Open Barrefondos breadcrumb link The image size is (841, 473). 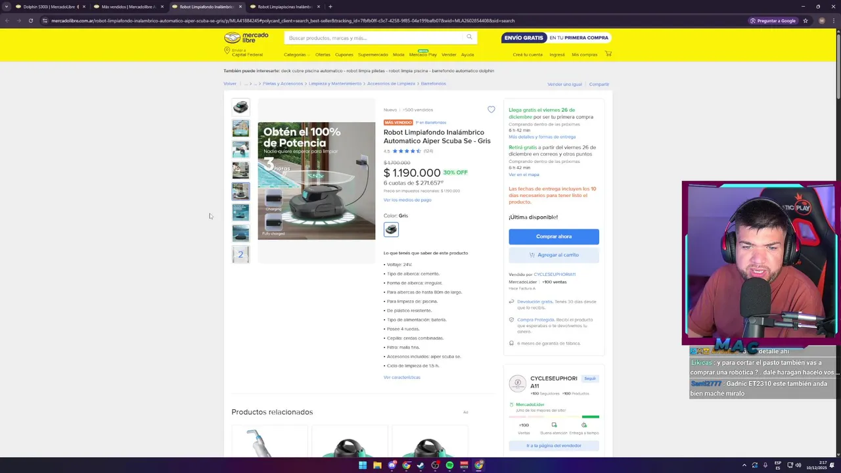coord(434,83)
